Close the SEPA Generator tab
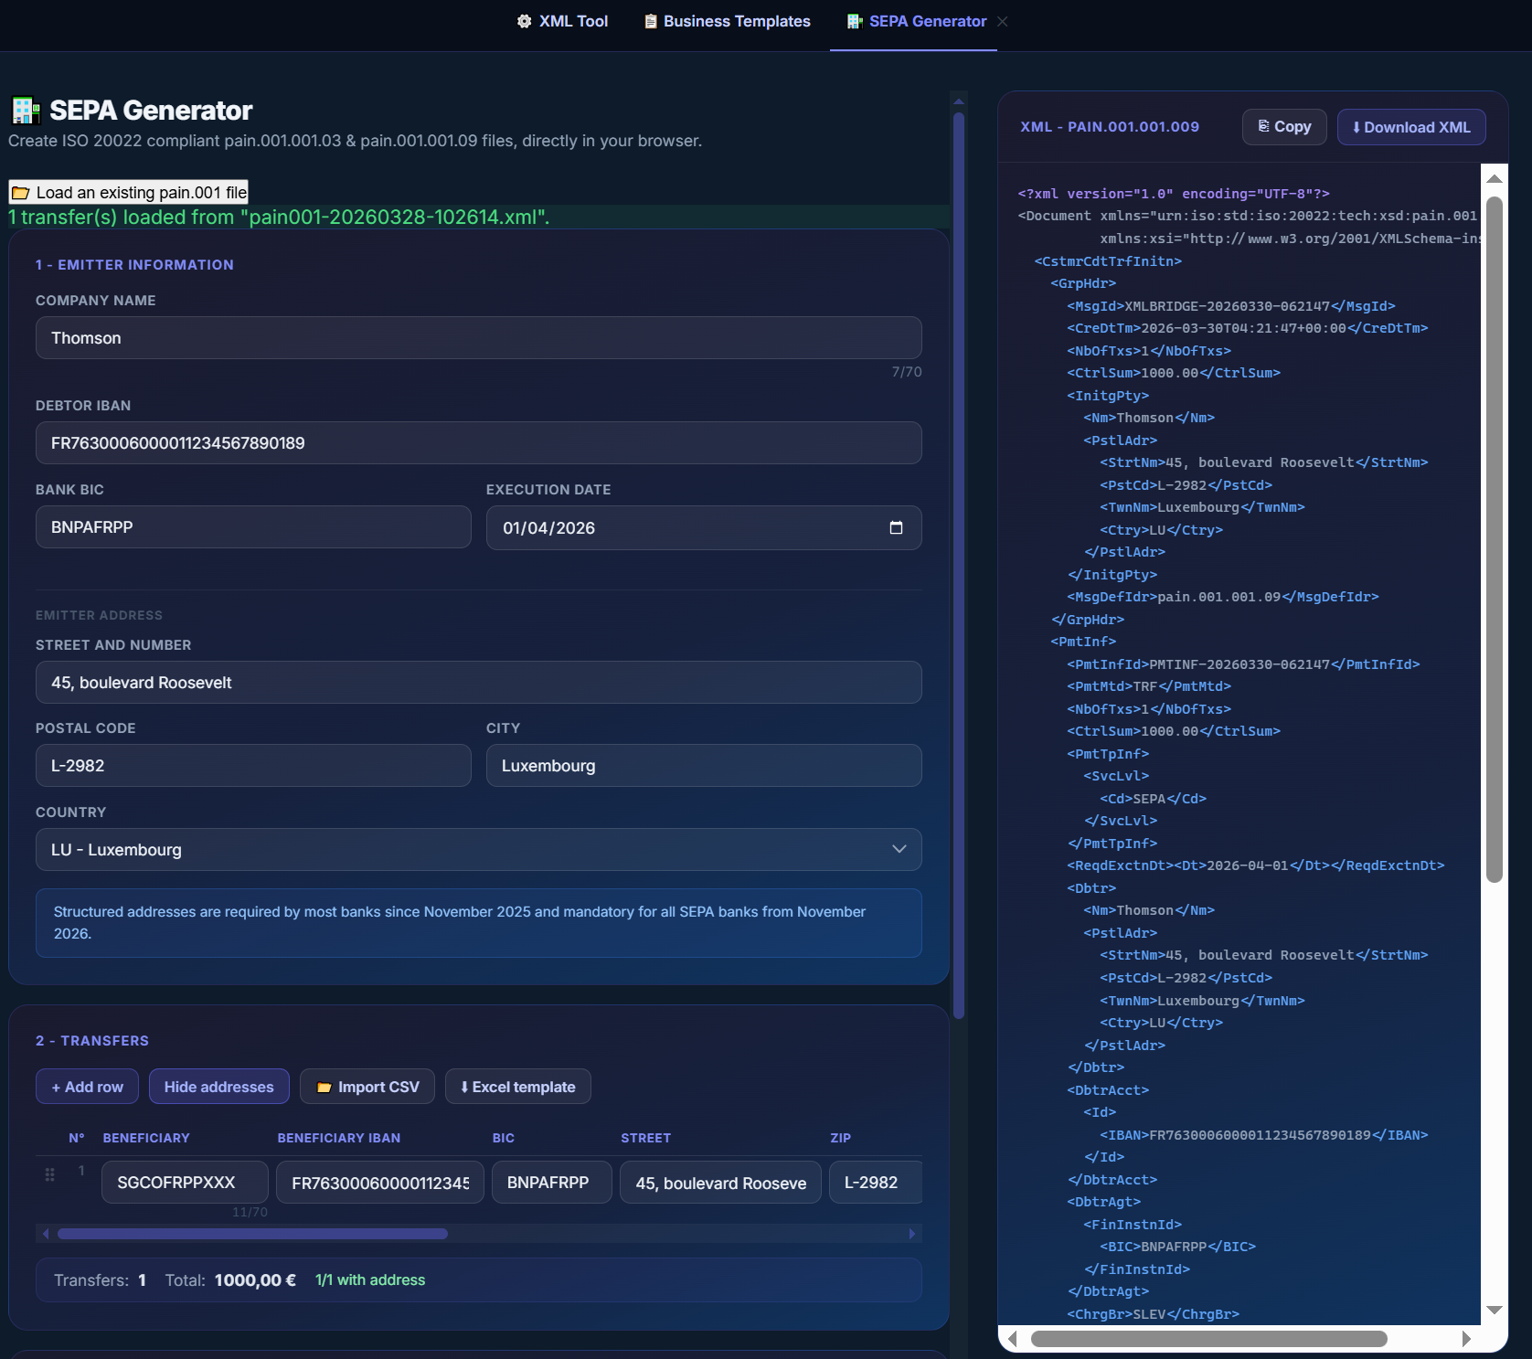The height and width of the screenshot is (1359, 1532). pyautogui.click(x=1003, y=21)
